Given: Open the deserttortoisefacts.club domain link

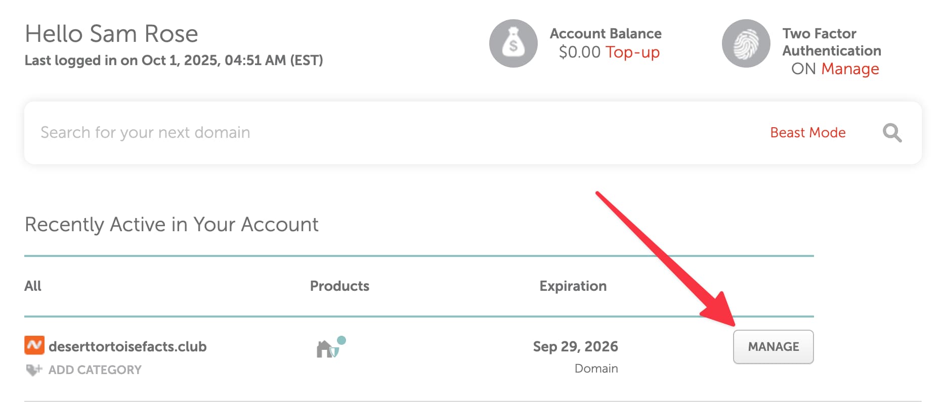Looking at the screenshot, I should 127,346.
